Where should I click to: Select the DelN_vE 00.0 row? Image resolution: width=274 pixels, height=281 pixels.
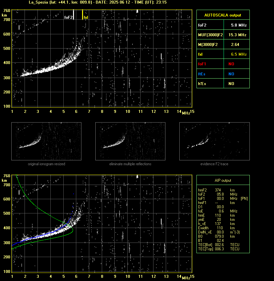point(219,232)
